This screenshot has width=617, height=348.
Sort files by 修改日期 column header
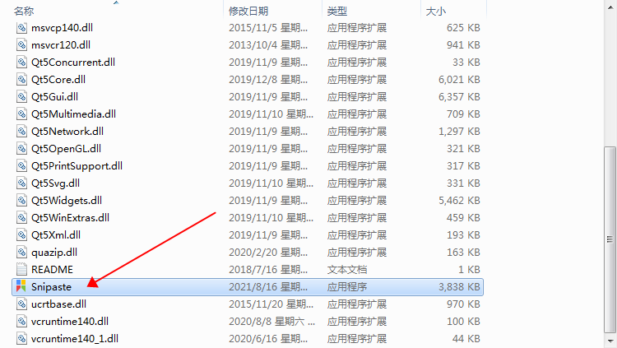[248, 11]
